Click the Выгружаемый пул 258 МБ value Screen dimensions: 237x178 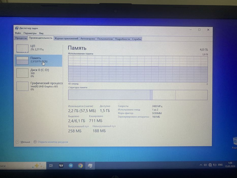[x=75, y=131]
